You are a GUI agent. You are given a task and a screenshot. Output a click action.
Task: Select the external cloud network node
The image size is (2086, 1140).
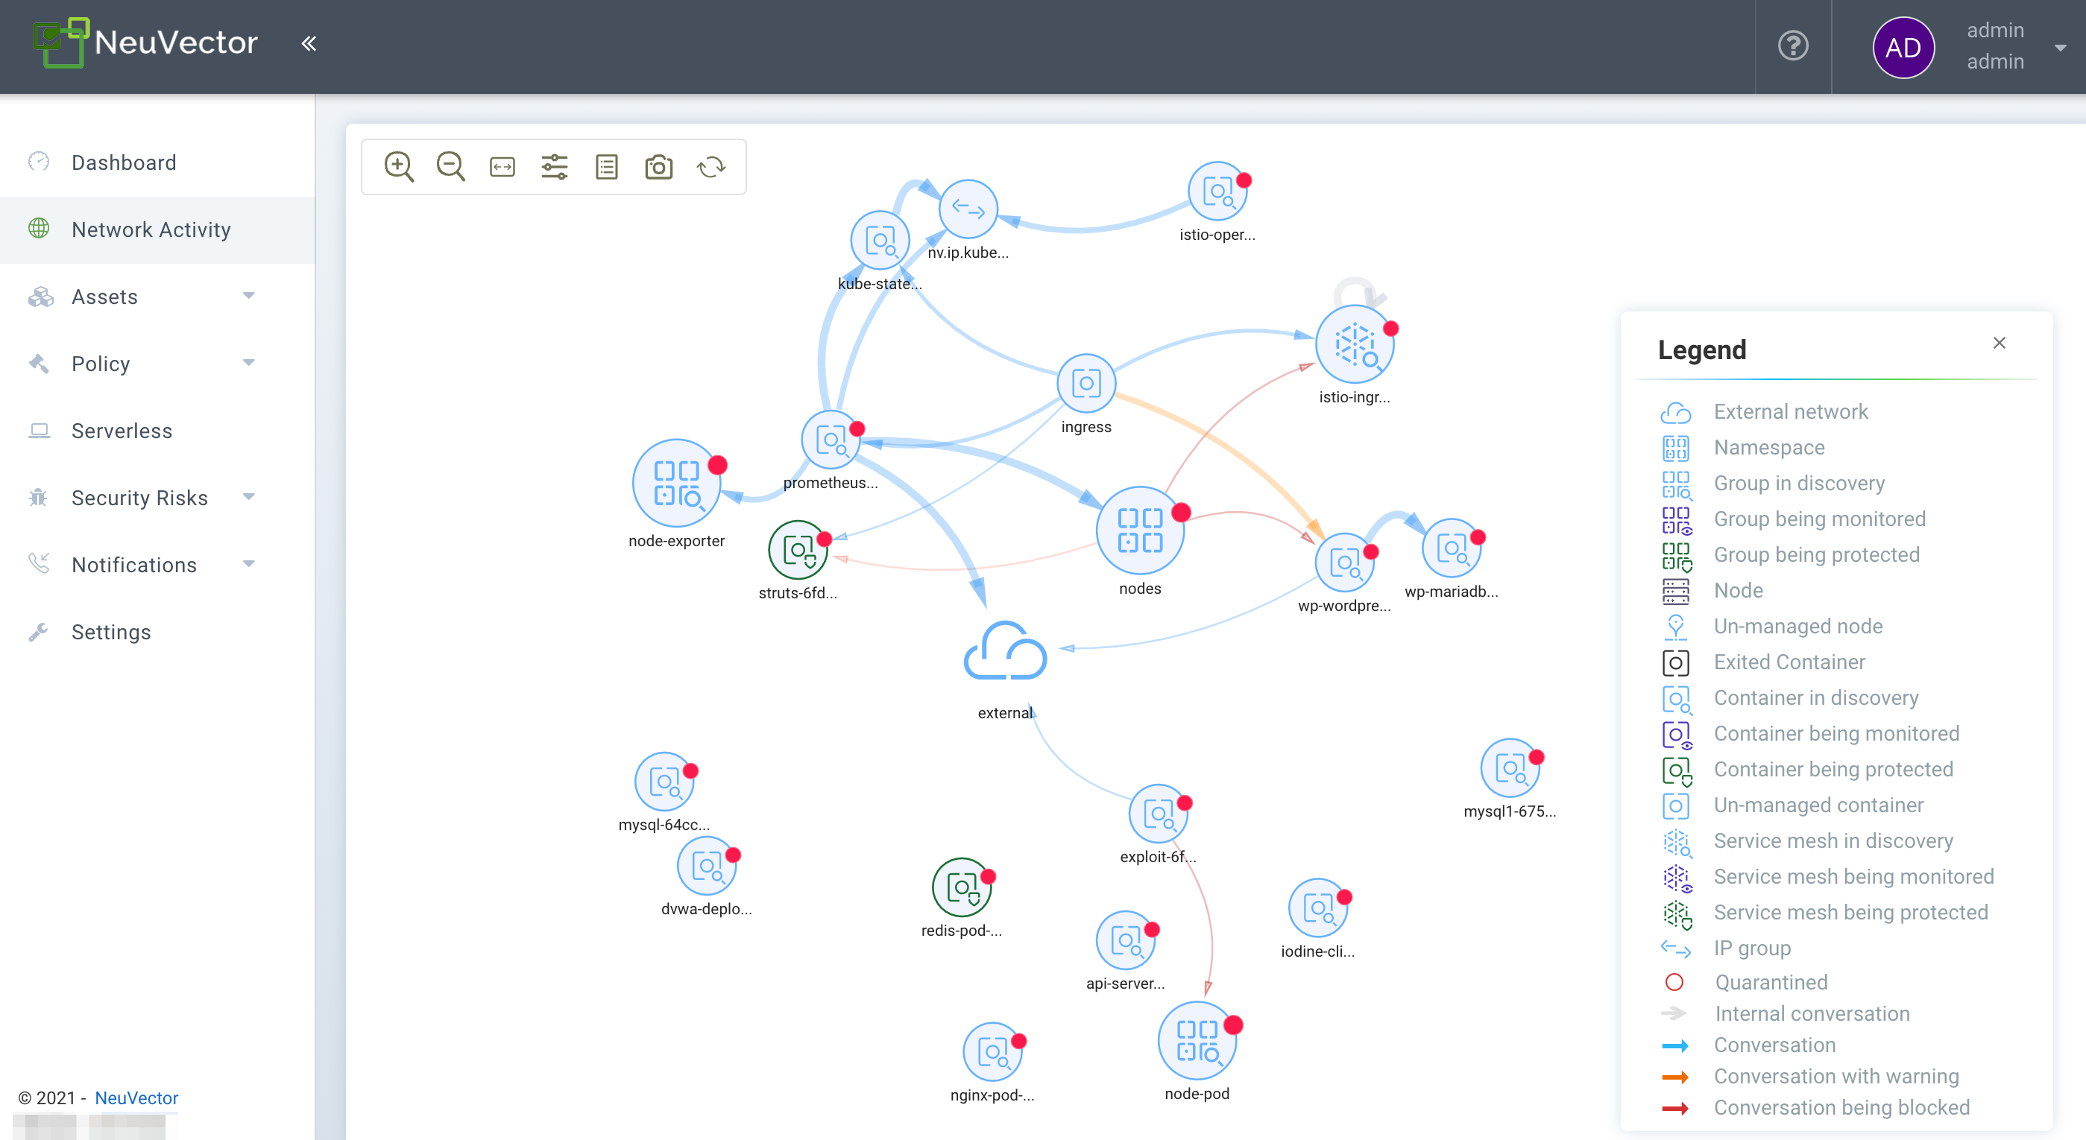coord(1005,652)
